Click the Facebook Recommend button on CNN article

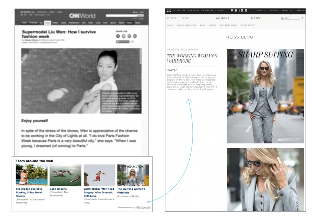click(x=122, y=42)
